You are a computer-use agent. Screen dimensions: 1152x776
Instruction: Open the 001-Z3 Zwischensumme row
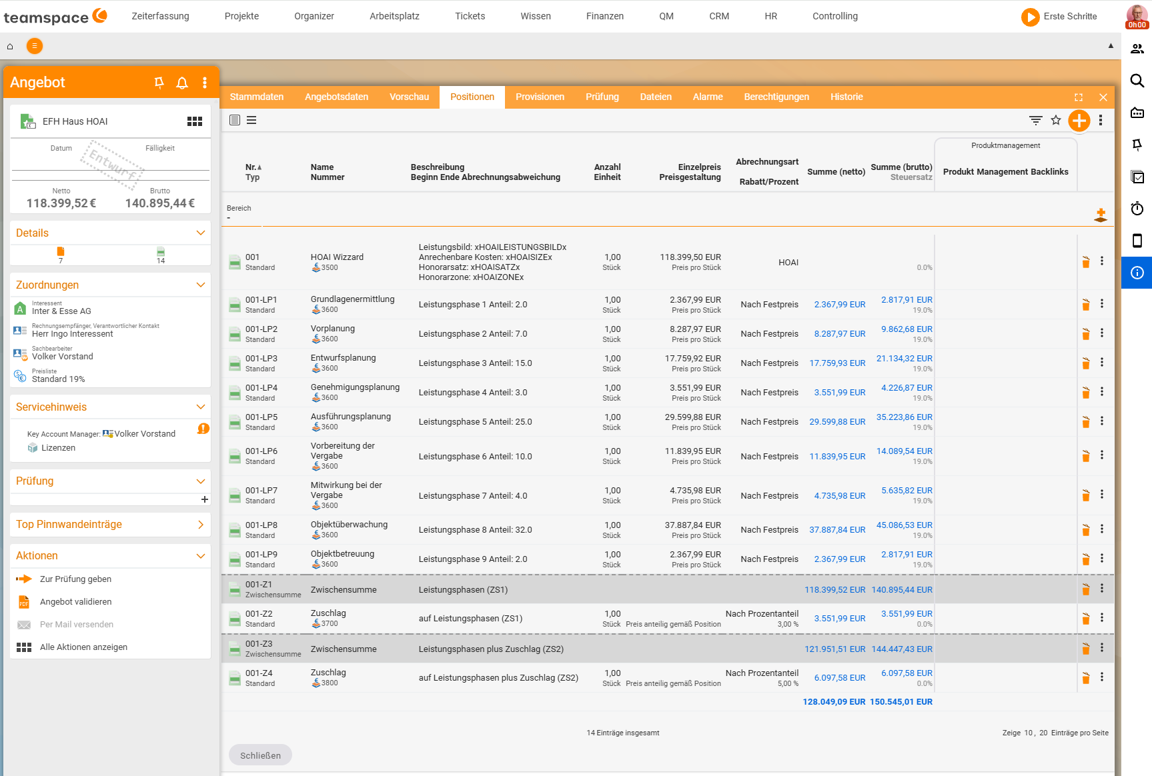[667, 649]
